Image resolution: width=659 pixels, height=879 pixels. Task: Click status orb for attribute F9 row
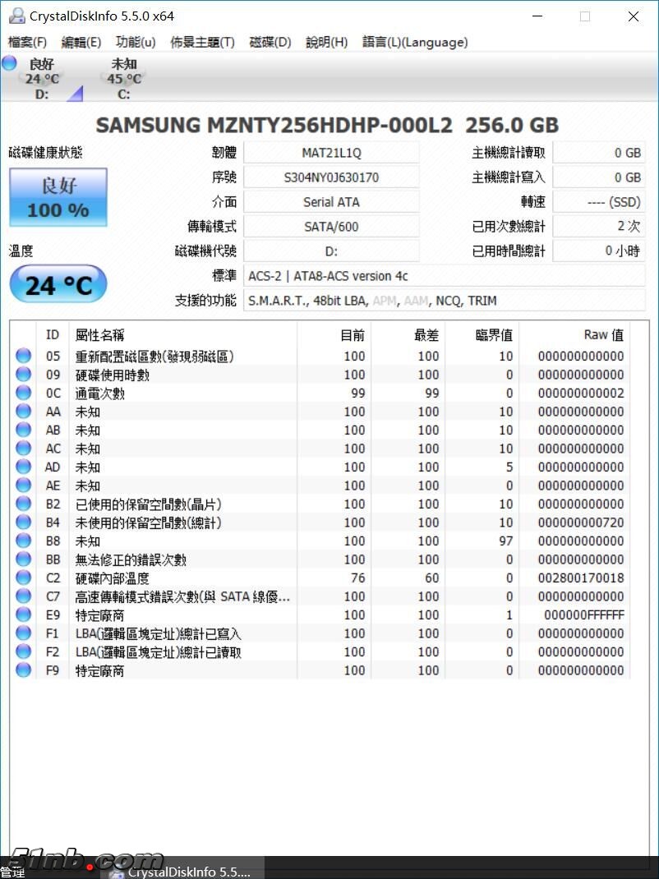(x=23, y=670)
